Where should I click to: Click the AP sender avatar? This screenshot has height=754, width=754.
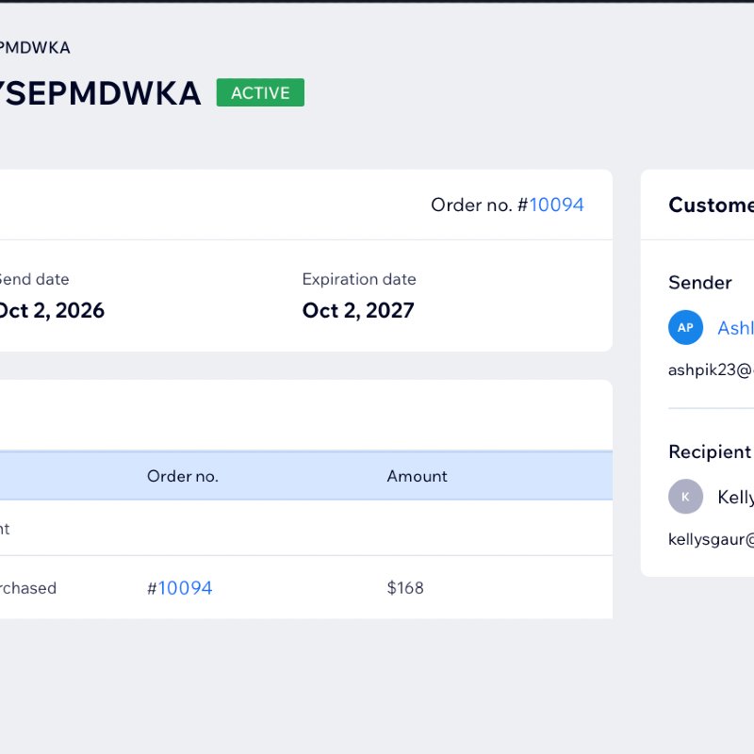686,327
